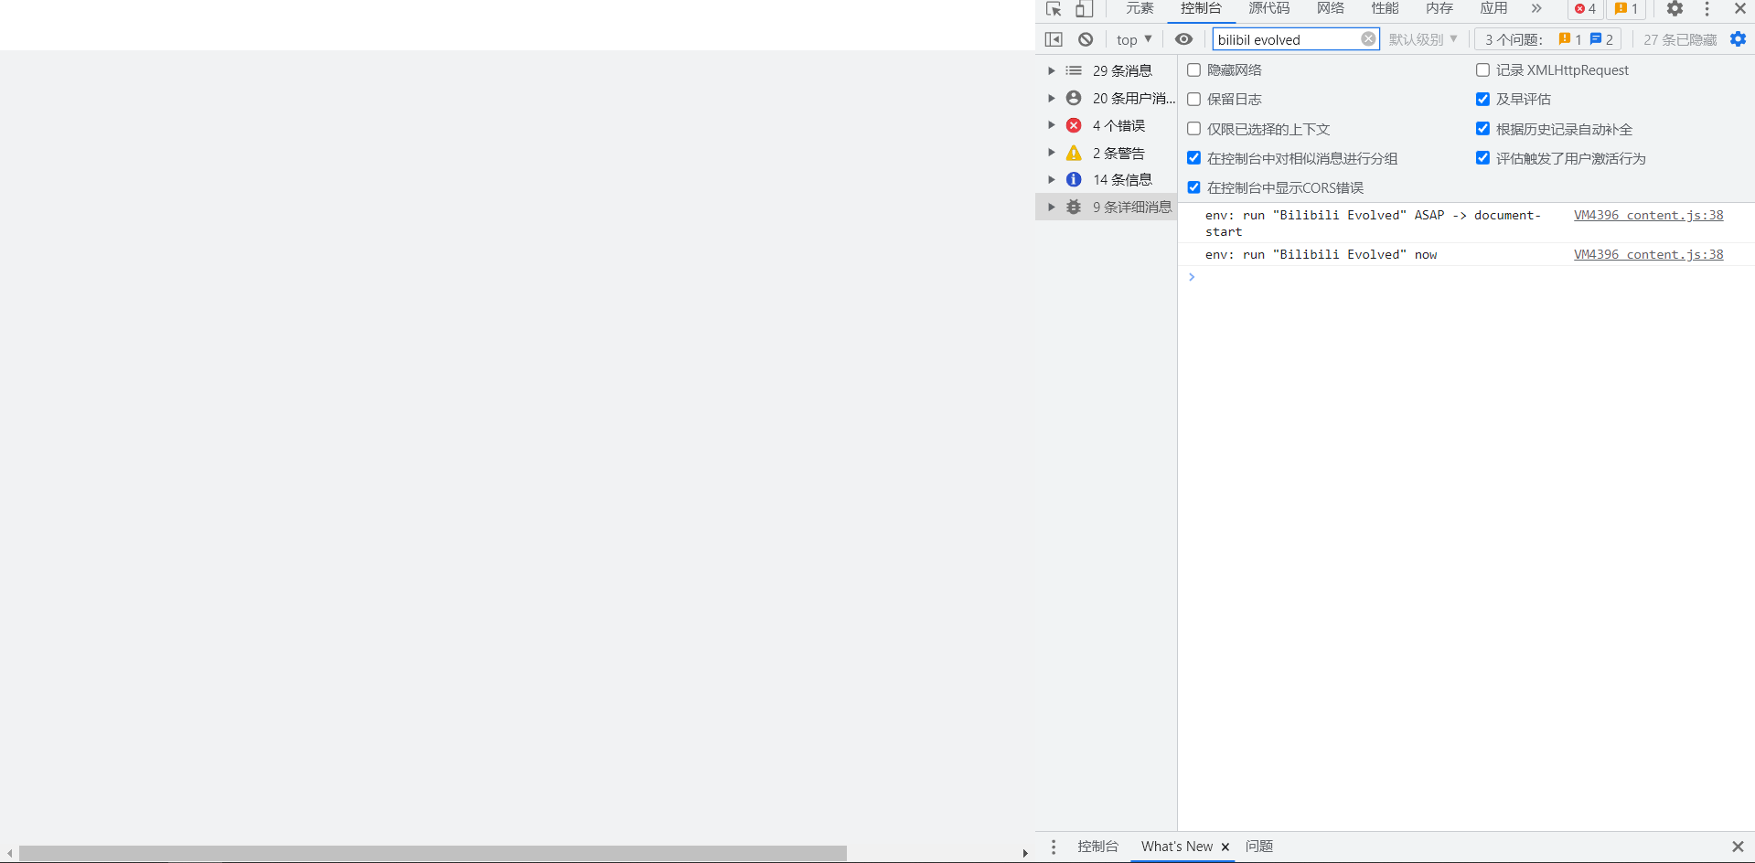Switch to the 网络 tab
1755x863 pixels.
(1331, 9)
